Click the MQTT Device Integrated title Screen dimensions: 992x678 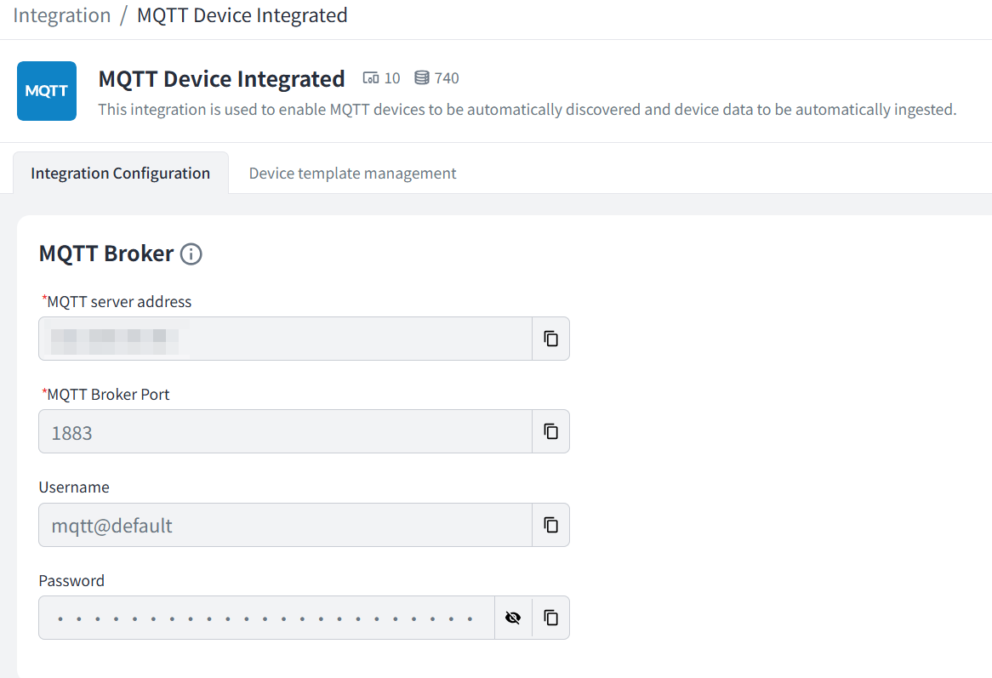point(221,79)
